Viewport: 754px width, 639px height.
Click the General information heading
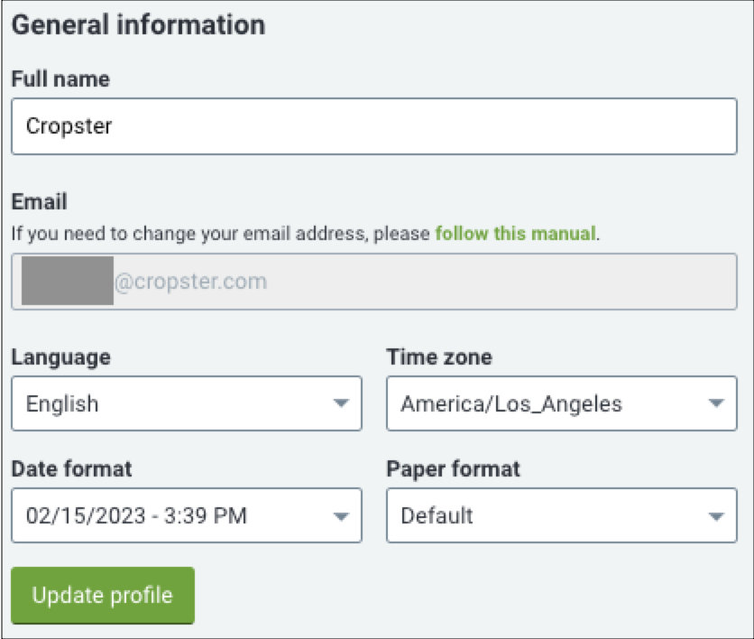click(x=139, y=24)
